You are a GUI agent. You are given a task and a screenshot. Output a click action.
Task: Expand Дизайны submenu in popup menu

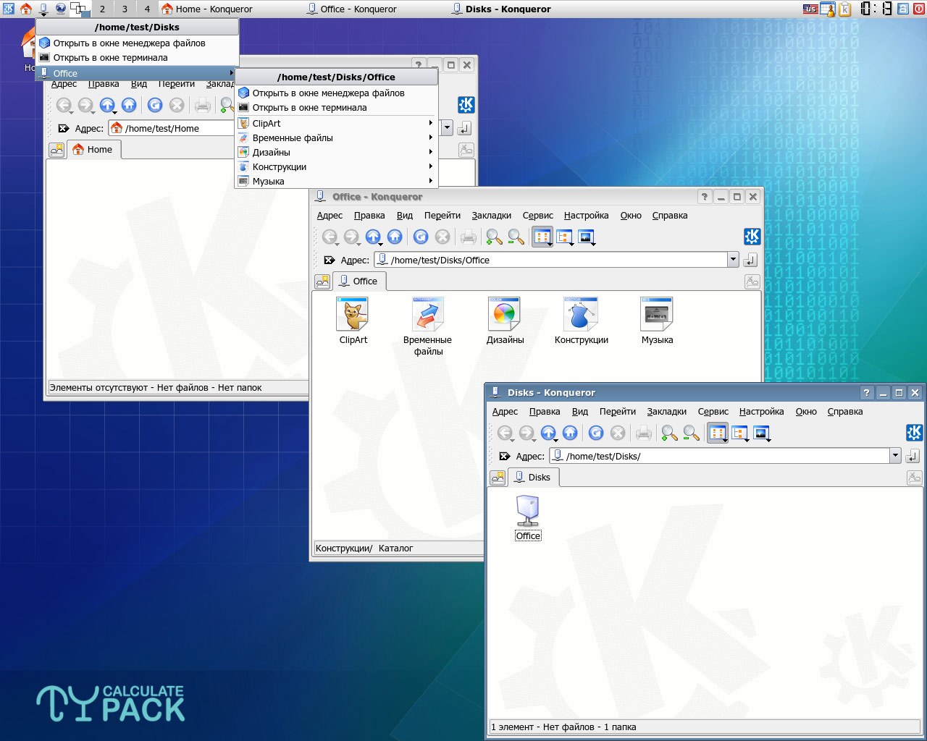[336, 152]
